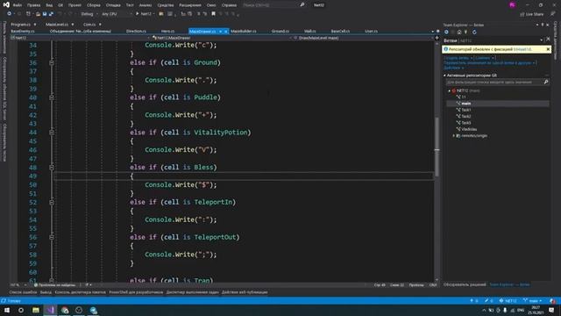The width and height of the screenshot is (561, 316).
Task: Collapse the 'else if (cell is Puddle)' block
Action: point(52,97)
